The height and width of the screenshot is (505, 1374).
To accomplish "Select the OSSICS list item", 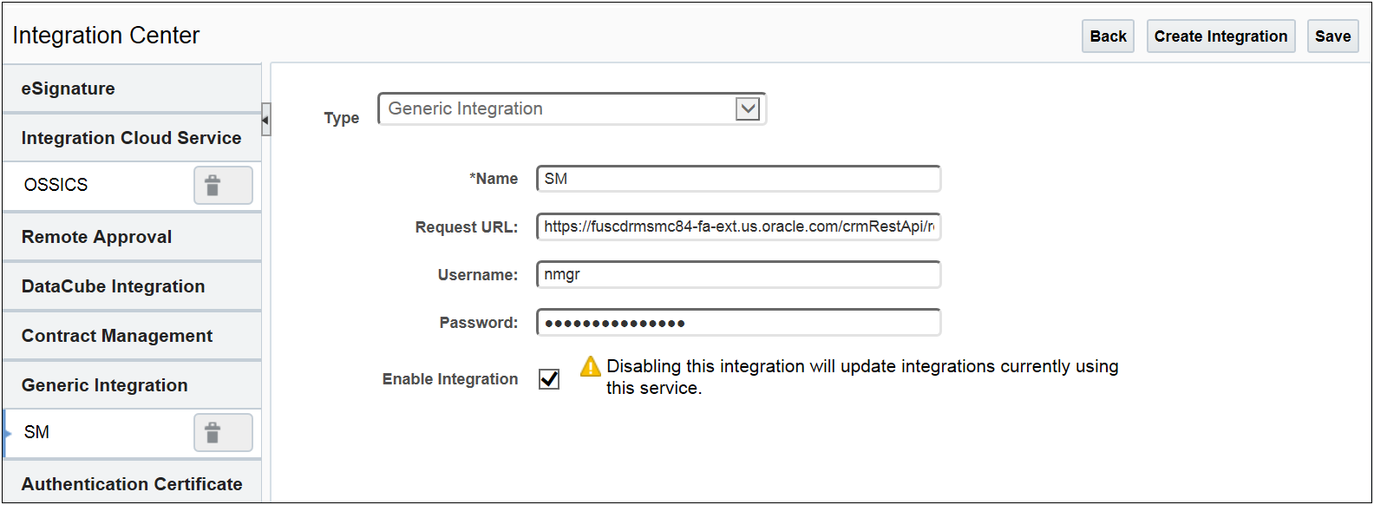I will tap(95, 186).
